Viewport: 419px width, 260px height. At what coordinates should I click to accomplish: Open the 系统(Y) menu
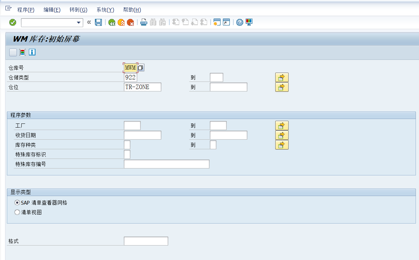[105, 10]
